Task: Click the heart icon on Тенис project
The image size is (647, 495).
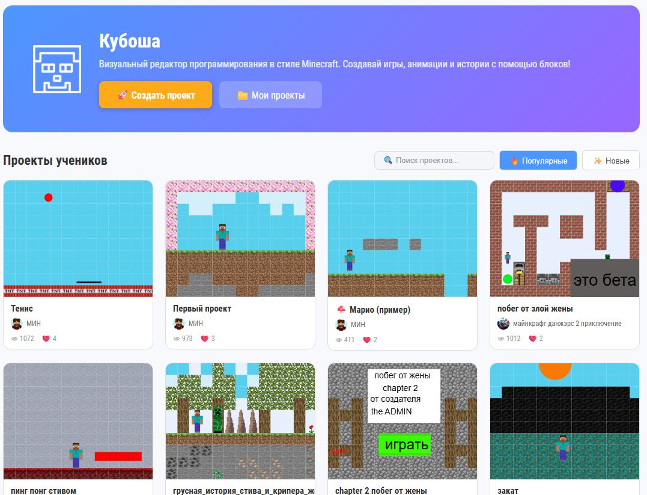Action: tap(46, 339)
